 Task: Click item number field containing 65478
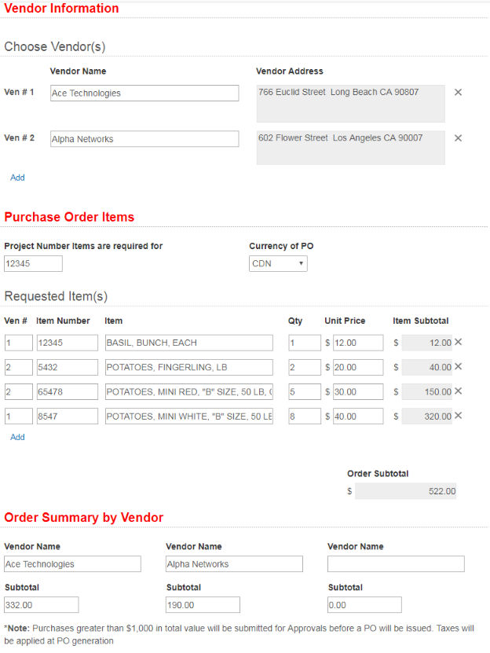(67, 391)
